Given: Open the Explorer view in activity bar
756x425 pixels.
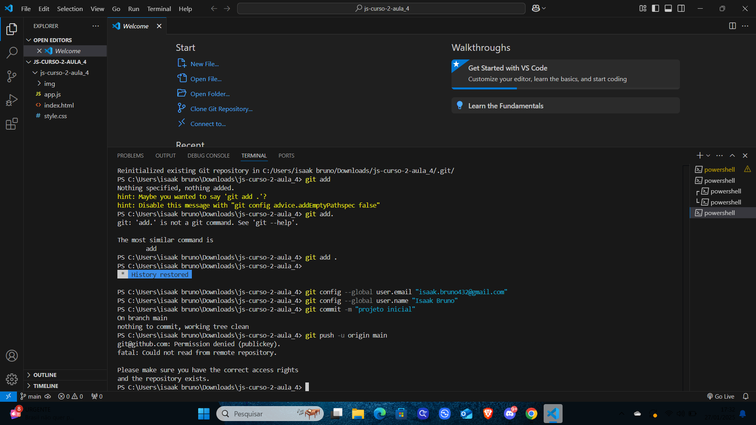Looking at the screenshot, I should pyautogui.click(x=12, y=29).
